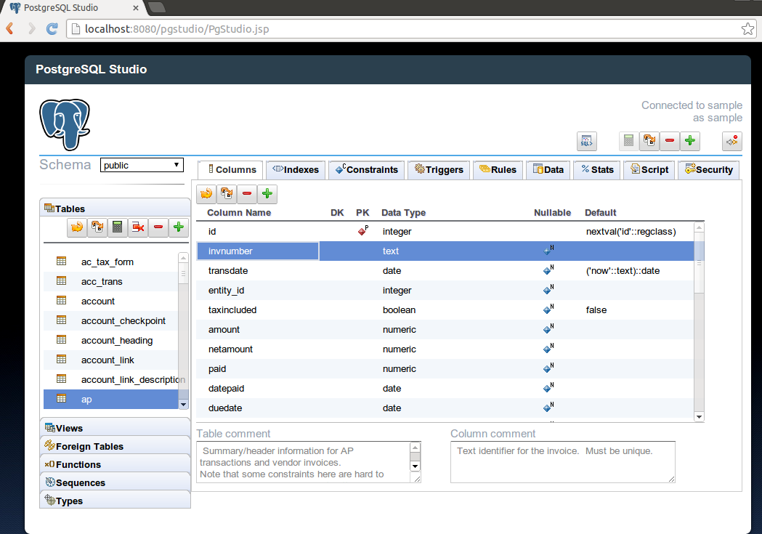Click green plus to add column in Columns toolbar
The height and width of the screenshot is (534, 762).
pos(267,194)
